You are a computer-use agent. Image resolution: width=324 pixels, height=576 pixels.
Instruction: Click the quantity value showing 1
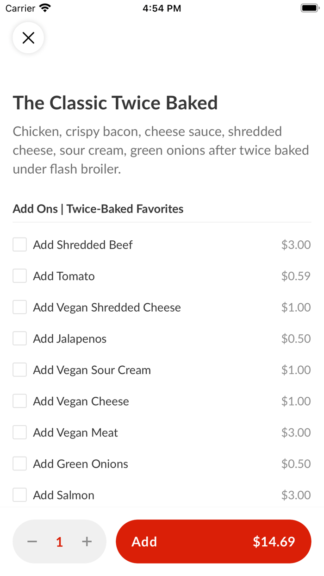click(x=59, y=541)
